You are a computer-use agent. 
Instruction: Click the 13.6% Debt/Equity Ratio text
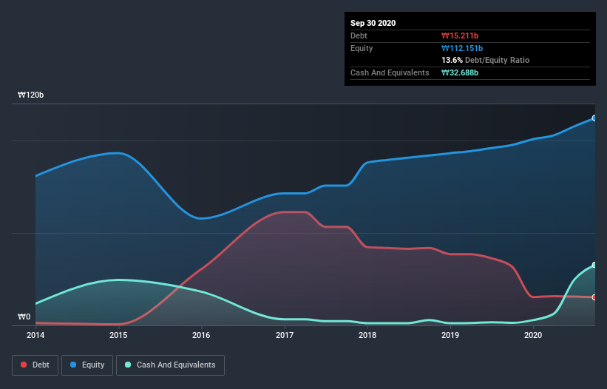pos(485,60)
